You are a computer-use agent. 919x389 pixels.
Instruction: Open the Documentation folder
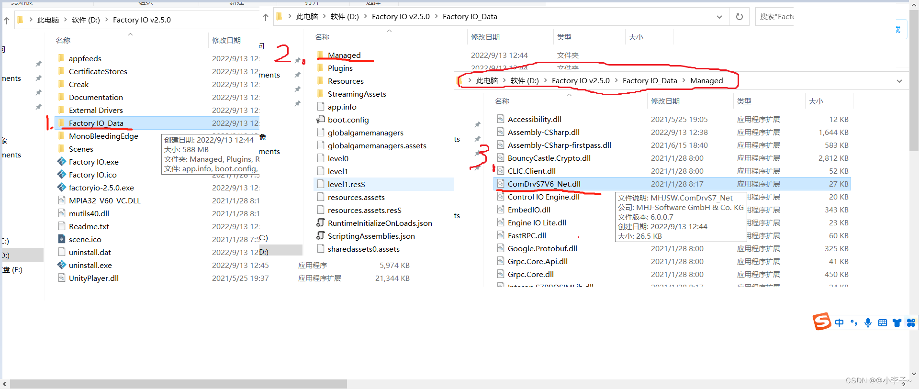click(x=96, y=97)
